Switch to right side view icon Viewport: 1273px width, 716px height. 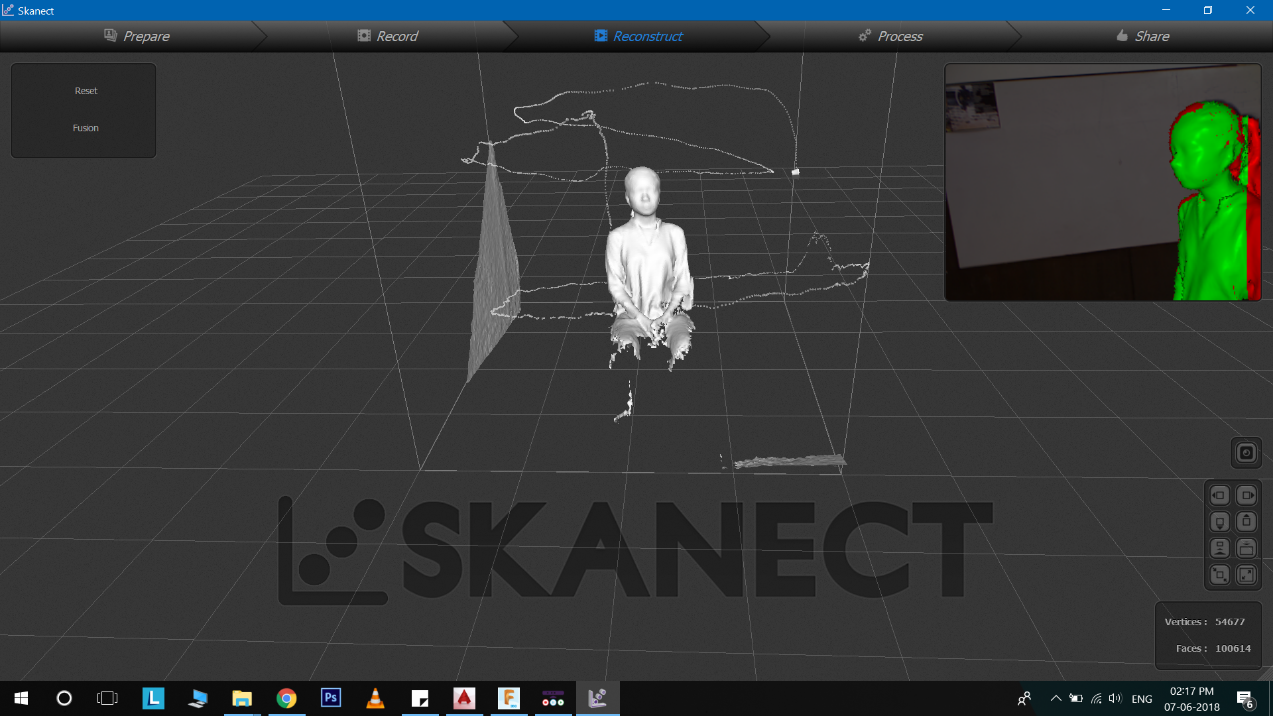click(1246, 495)
